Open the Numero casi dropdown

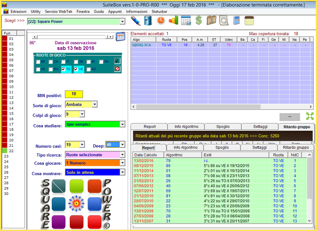pyautogui.click(x=82, y=145)
